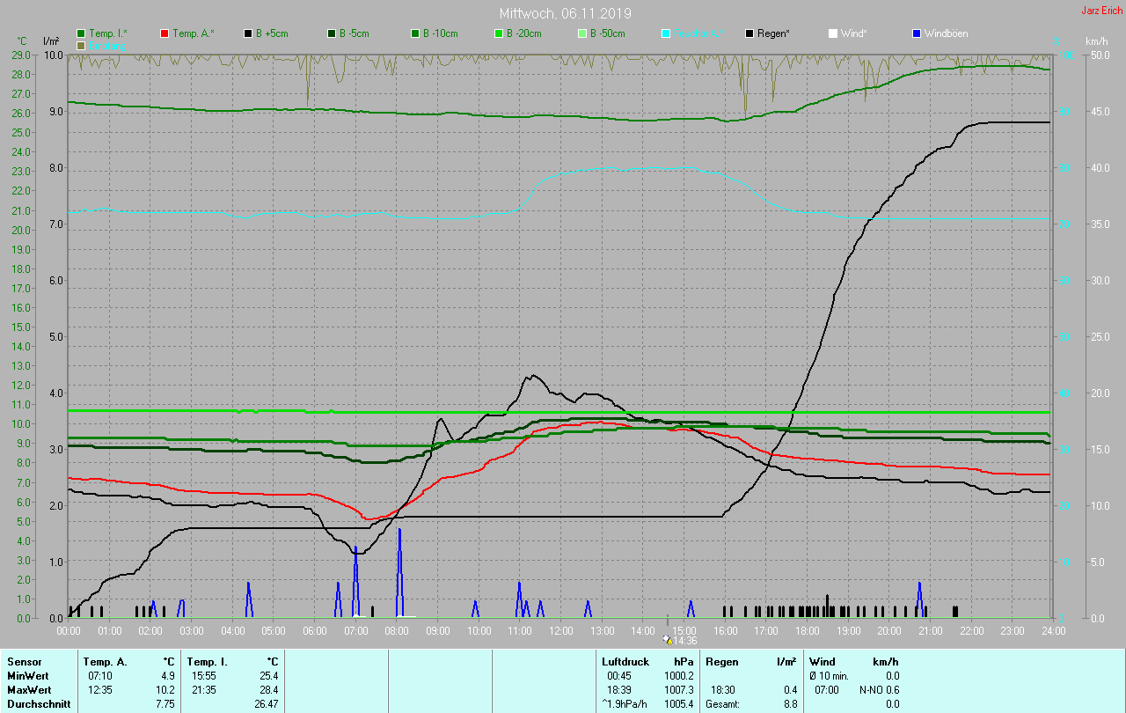Click the green Temp. I.* legend swatch

click(81, 33)
